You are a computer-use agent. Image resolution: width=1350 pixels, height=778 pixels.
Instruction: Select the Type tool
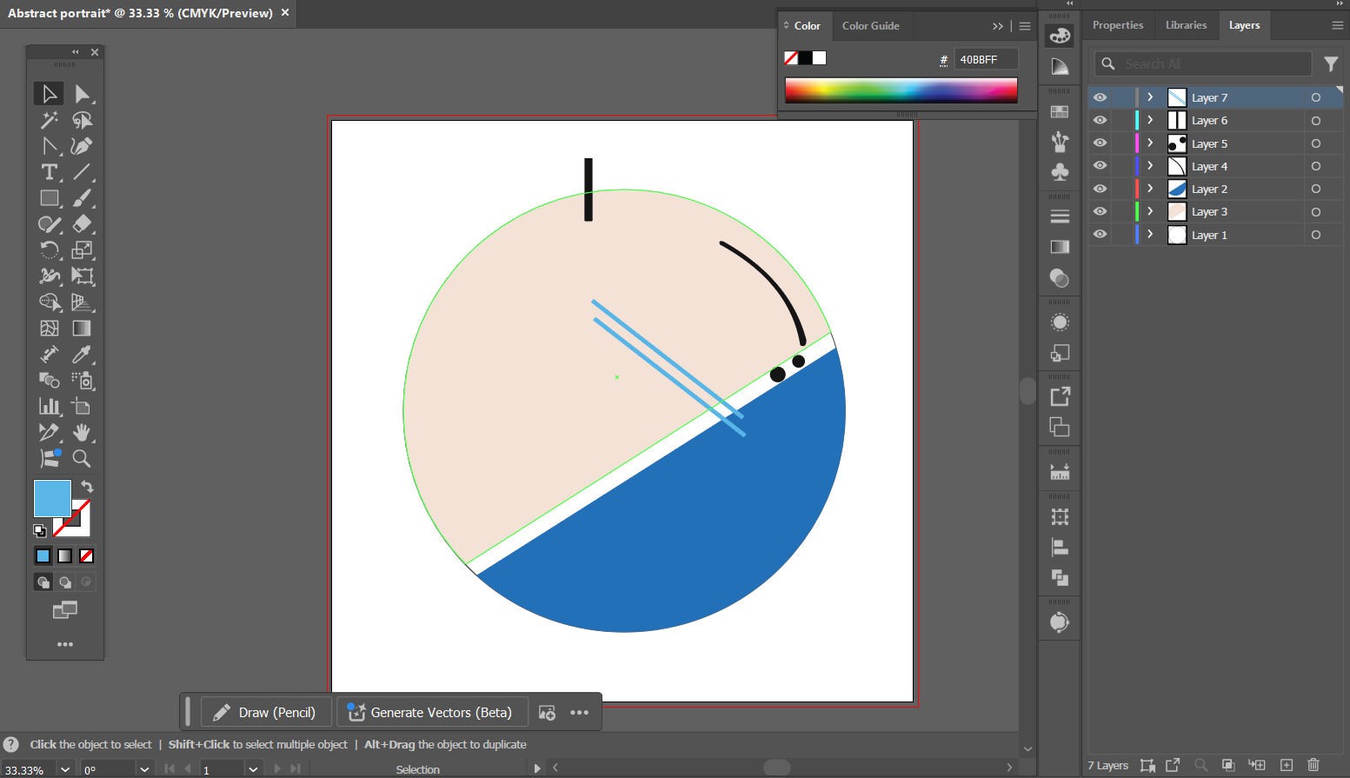[50, 172]
